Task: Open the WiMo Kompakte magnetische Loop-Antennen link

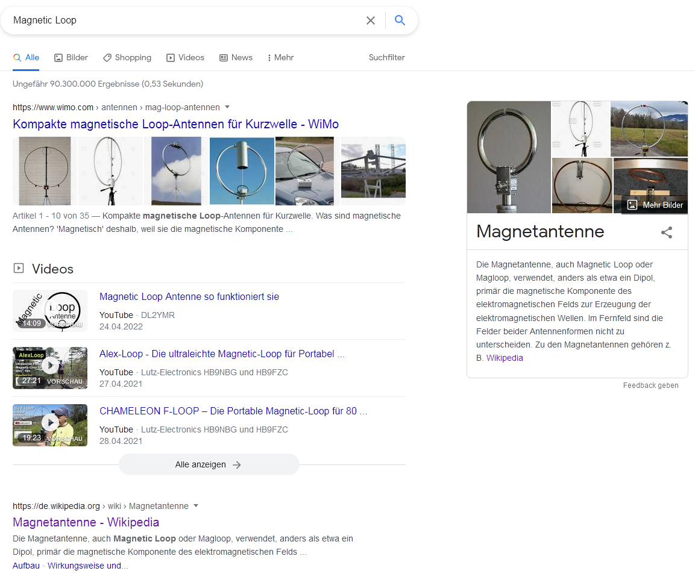Action: pos(175,124)
